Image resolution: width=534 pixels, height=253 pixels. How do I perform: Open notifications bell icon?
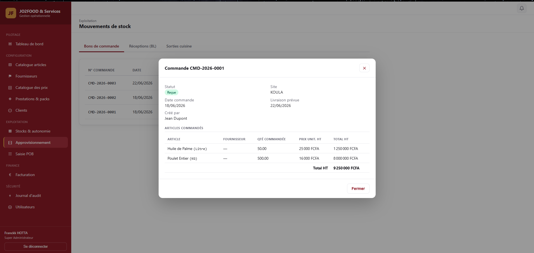pyautogui.click(x=522, y=8)
